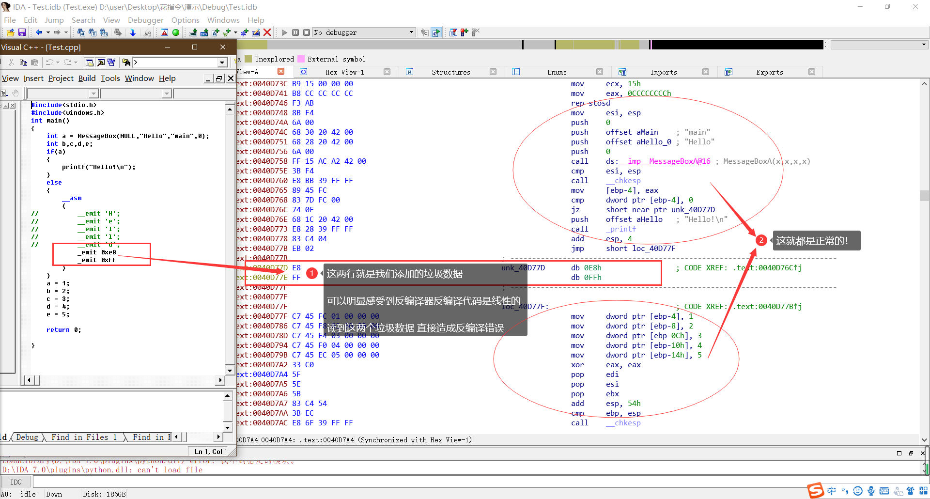Select the Find in Files 1 output tab
This screenshot has height=499, width=930.
(x=84, y=437)
